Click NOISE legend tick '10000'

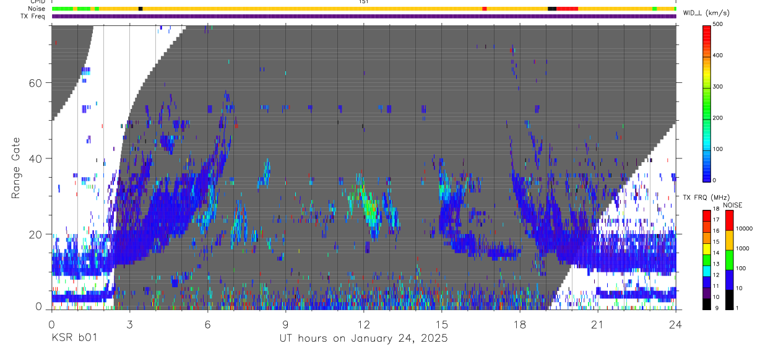click(745, 228)
